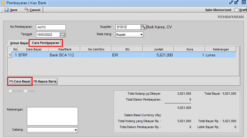Click the Kas/Bank column header
This screenshot has width=247, height=138.
pos(65,49)
